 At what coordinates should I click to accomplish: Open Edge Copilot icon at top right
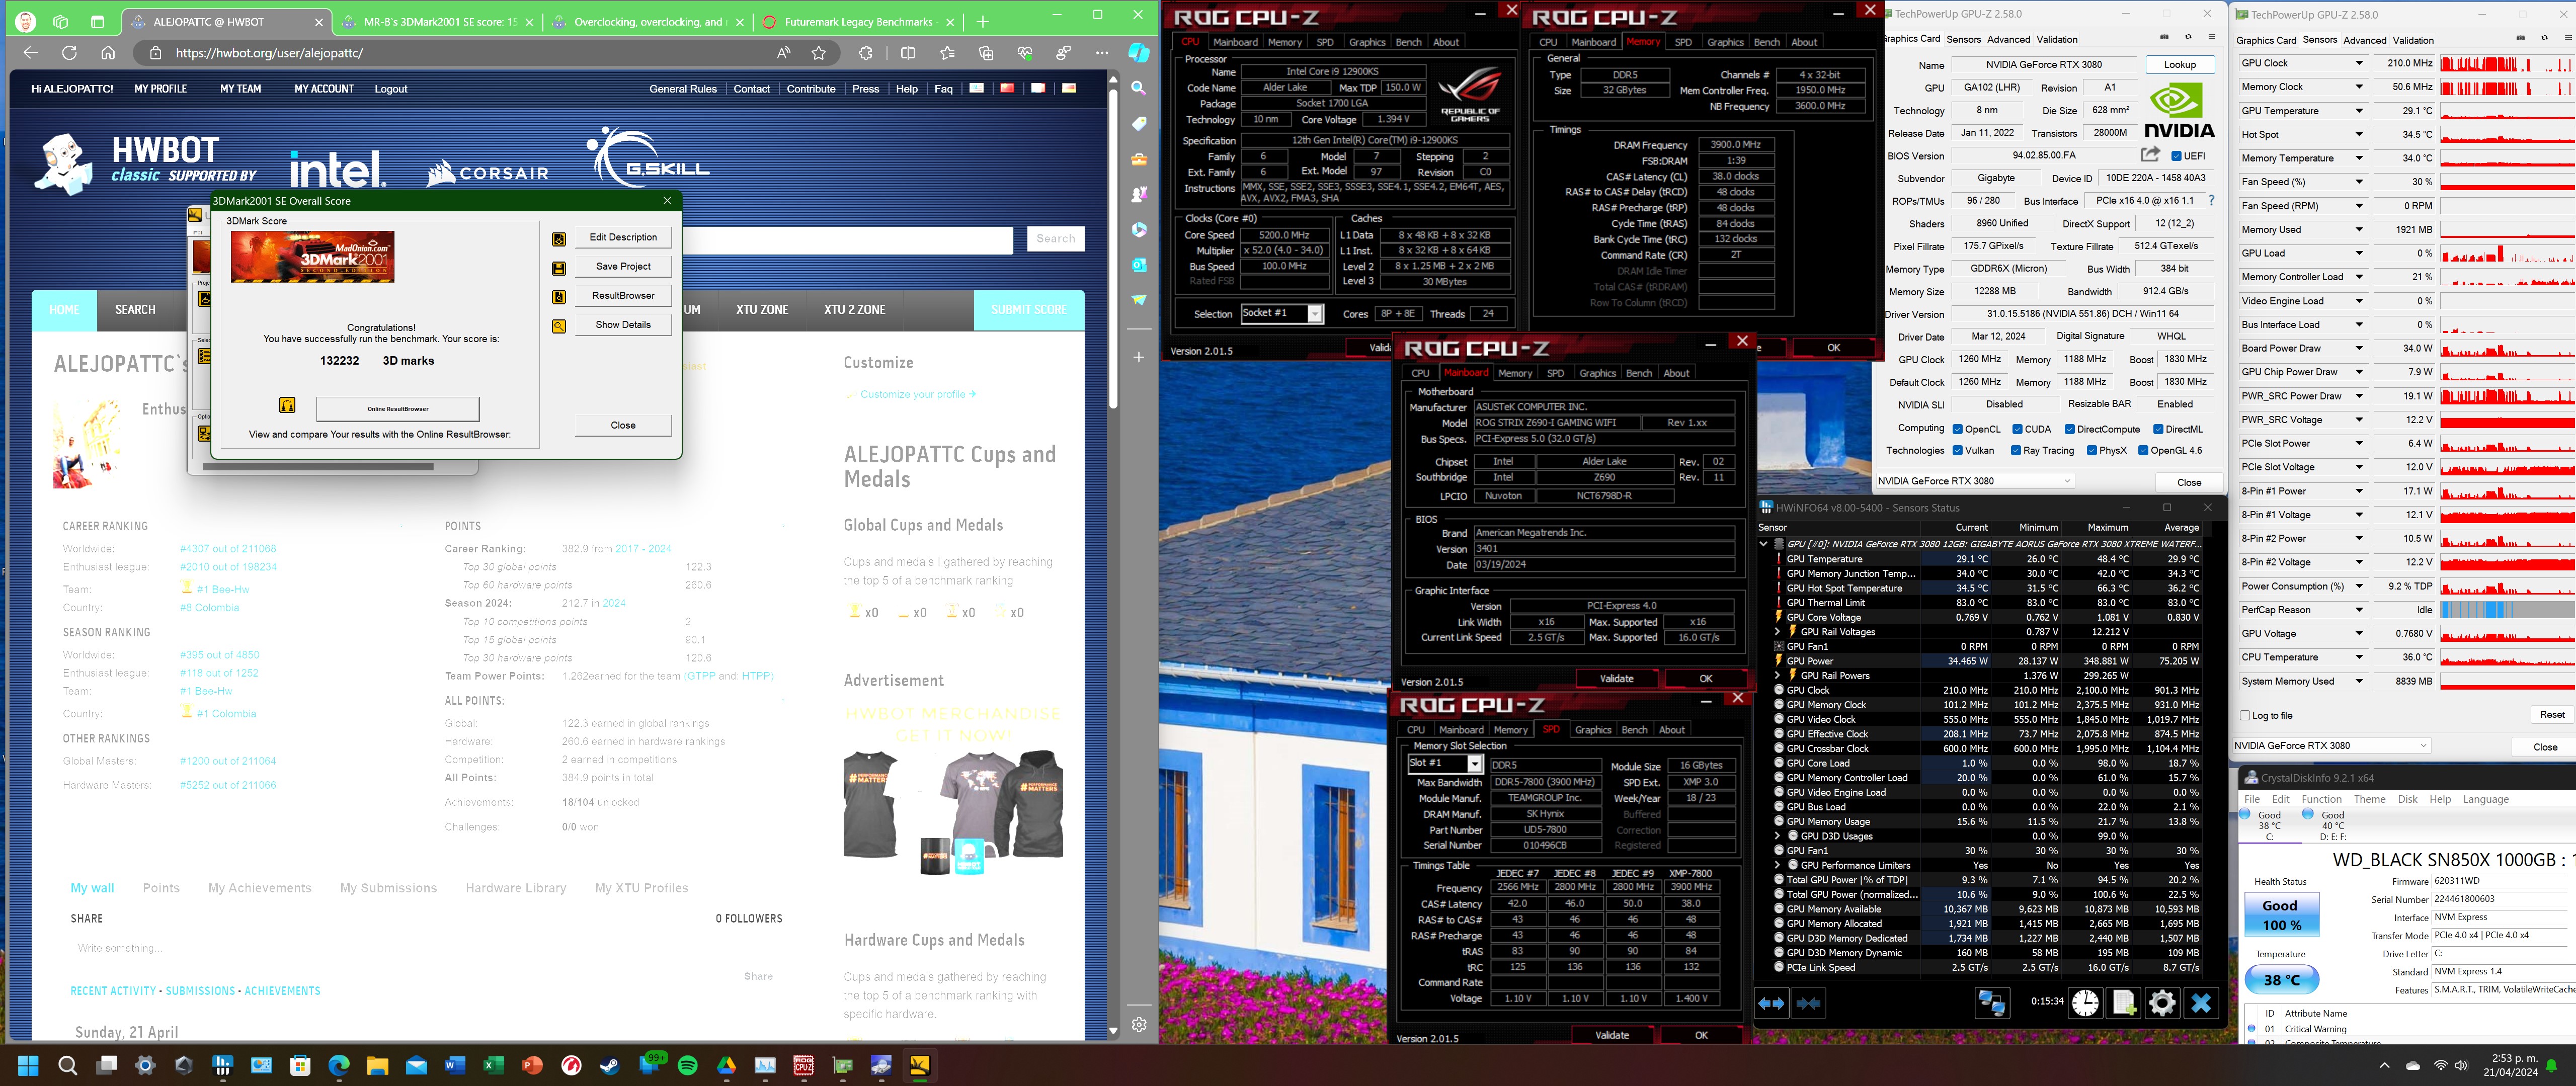click(x=1138, y=53)
